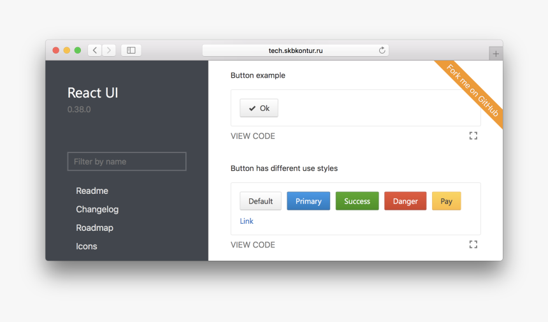
Task: Open the Readme page in sidebar
Action: 92,191
